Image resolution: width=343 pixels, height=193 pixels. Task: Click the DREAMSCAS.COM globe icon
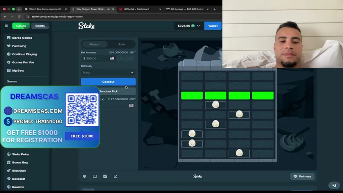click(8, 111)
